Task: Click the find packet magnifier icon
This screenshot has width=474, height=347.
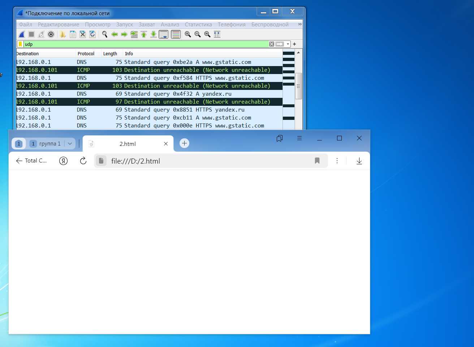Action: coord(105,34)
